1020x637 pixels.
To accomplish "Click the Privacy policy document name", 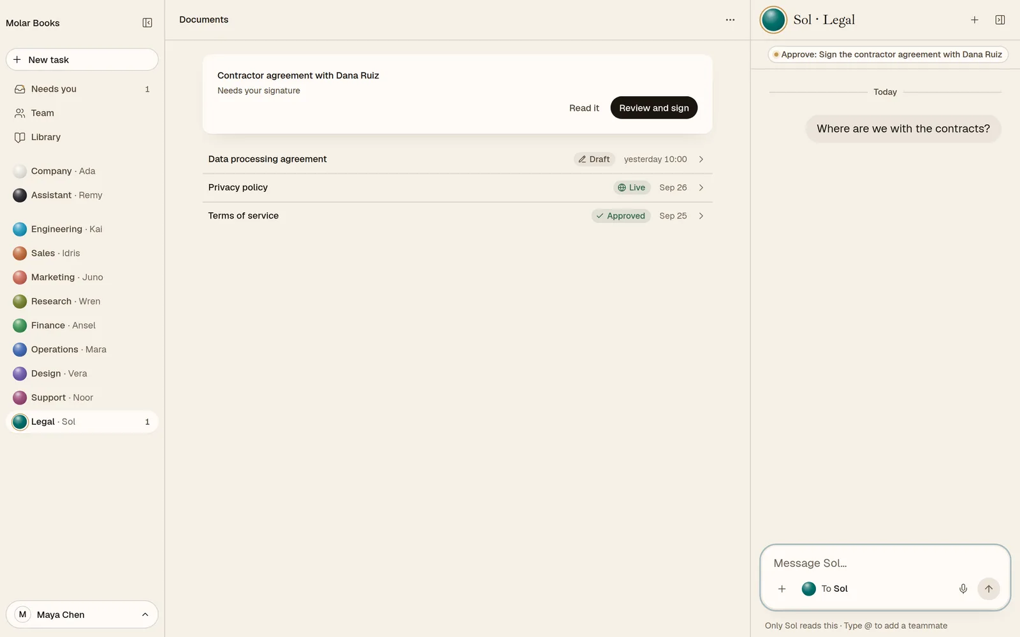I will [x=238, y=188].
